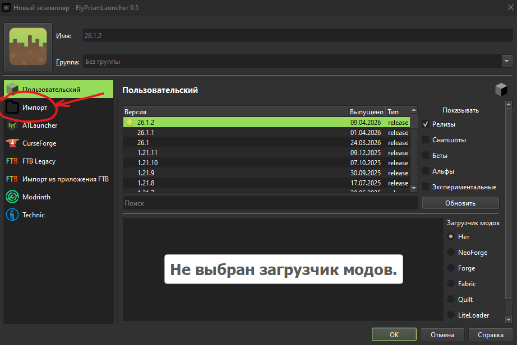517x345 pixels.
Task: Switch to the Импорт page
Action: [x=59, y=108]
